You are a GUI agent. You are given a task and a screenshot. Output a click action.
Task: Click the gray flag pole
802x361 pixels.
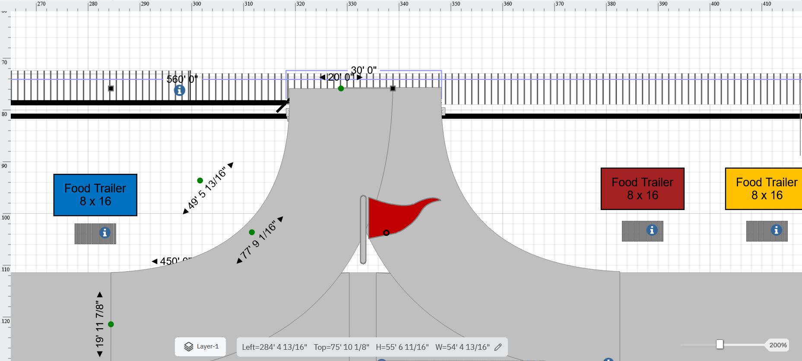pyautogui.click(x=363, y=229)
